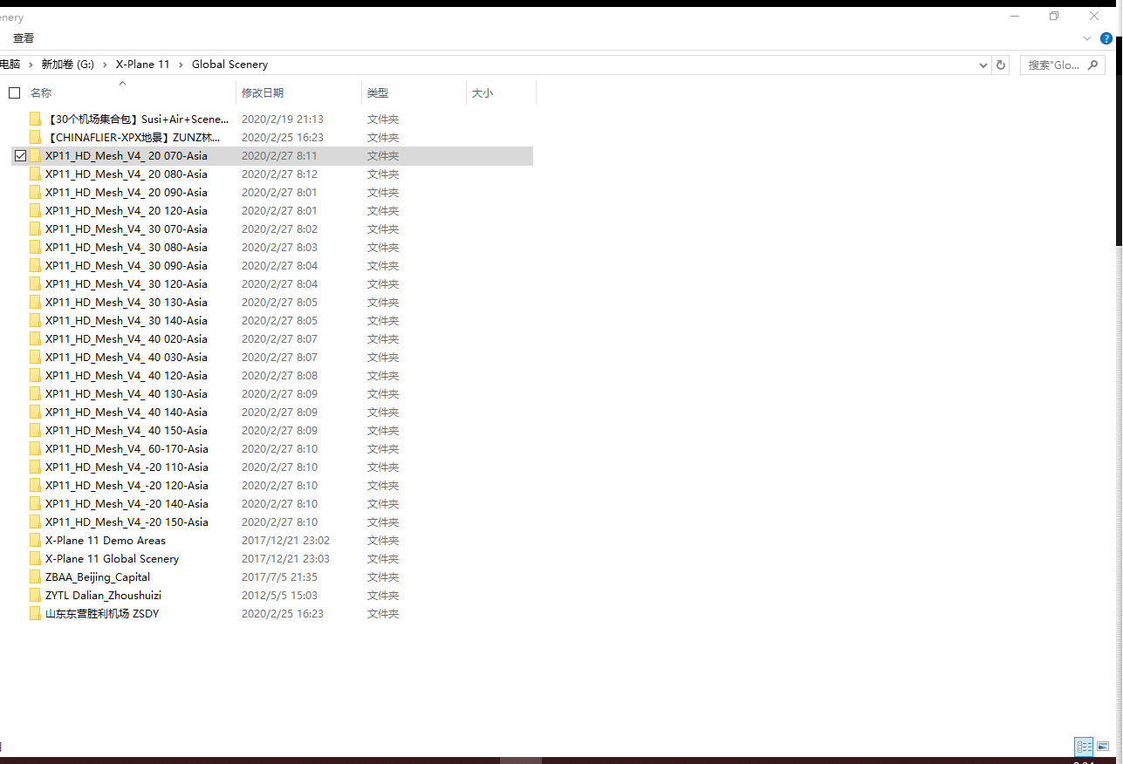
Task: Select folder icon of XP11_HD_Mesh_V4_ 60-170-Asia
Action: pyautogui.click(x=35, y=448)
